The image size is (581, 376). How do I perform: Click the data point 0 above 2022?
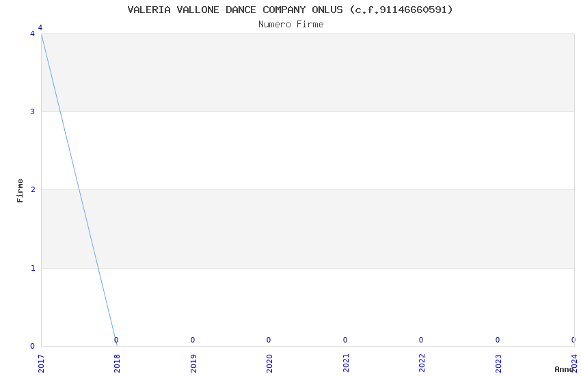421,340
